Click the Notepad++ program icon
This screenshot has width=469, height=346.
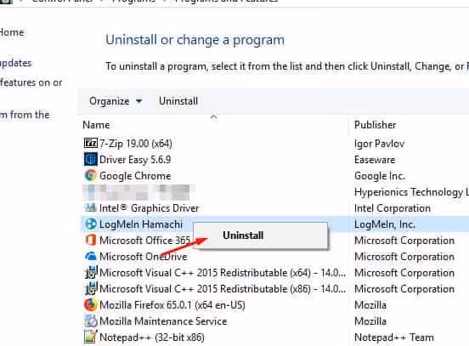point(90,337)
